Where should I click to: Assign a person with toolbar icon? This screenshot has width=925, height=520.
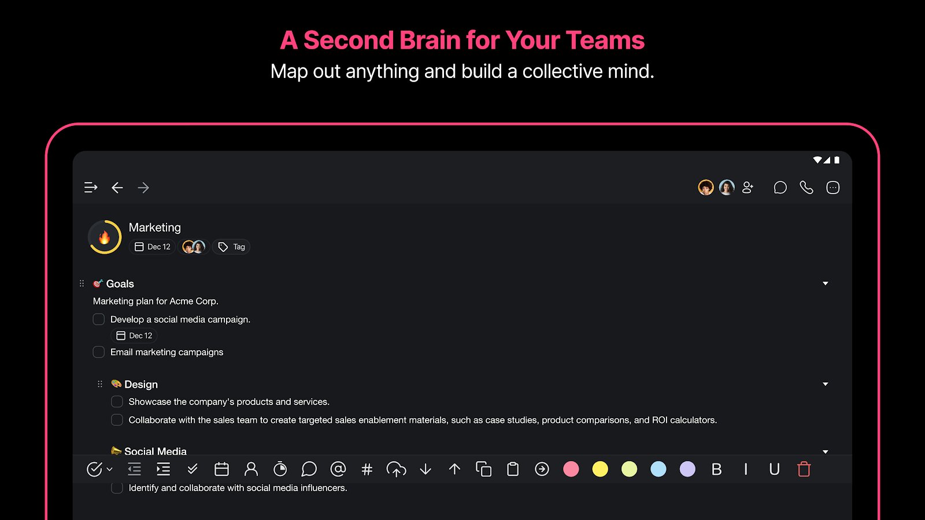(x=251, y=469)
